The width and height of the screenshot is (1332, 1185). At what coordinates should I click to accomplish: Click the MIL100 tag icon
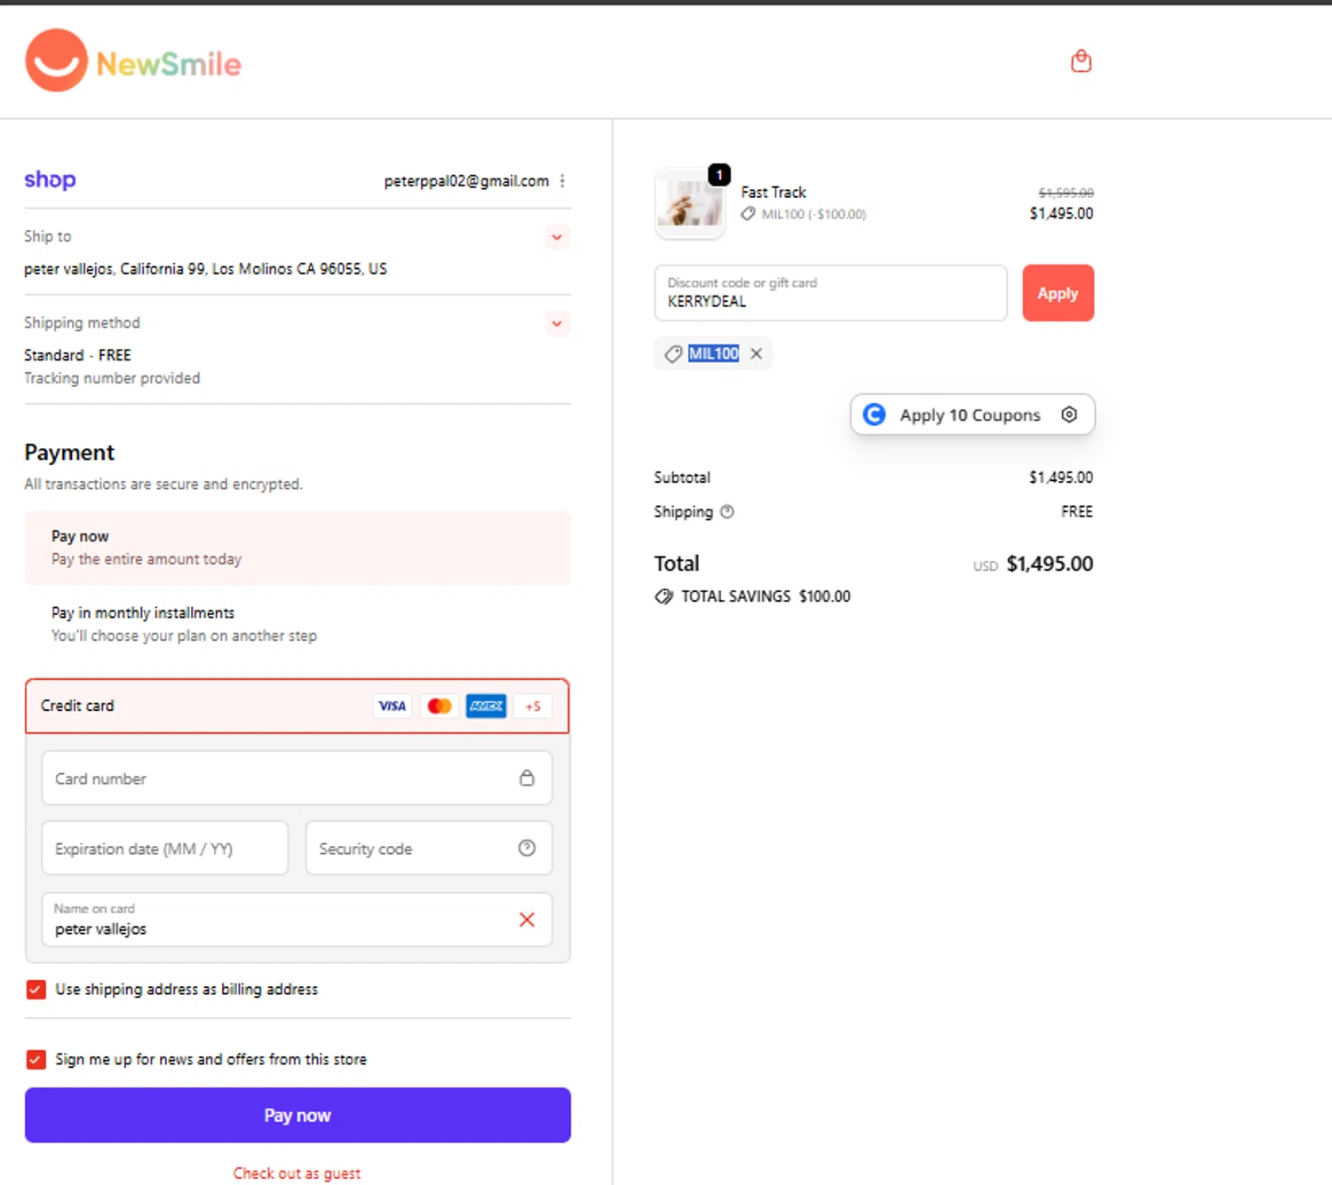tap(674, 354)
